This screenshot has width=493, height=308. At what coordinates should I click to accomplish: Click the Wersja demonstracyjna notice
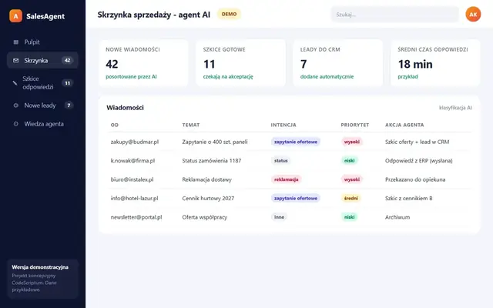[x=42, y=279]
